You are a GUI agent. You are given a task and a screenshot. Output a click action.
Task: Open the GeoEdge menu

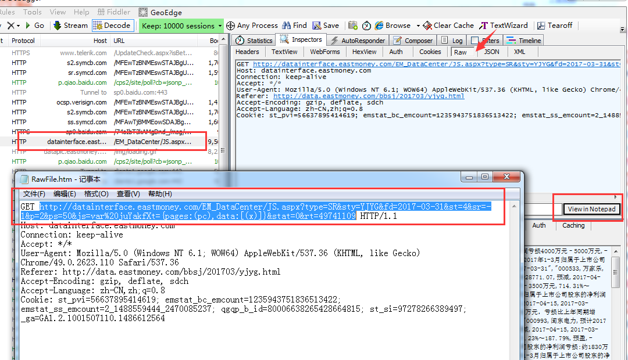(x=160, y=12)
